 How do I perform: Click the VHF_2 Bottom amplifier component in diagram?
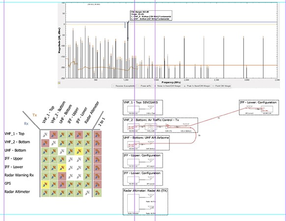(x=168, y=126)
